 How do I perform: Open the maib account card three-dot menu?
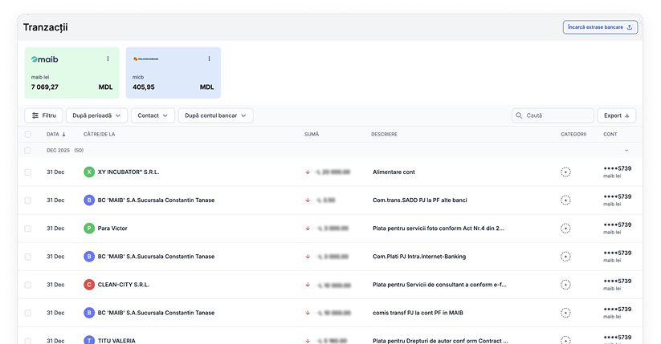point(108,59)
